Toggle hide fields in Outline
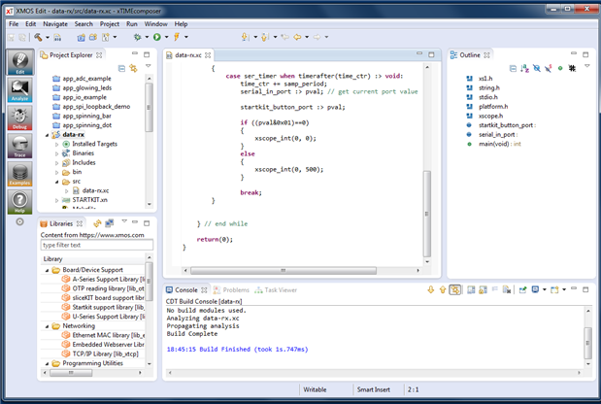The height and width of the screenshot is (404, 601). [538, 67]
